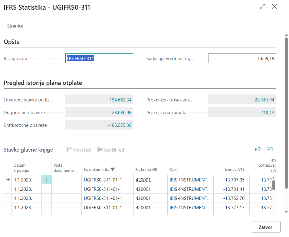Click the scroll-down arrow of the dialog scrollbar
The image size is (289, 237).
286,212
